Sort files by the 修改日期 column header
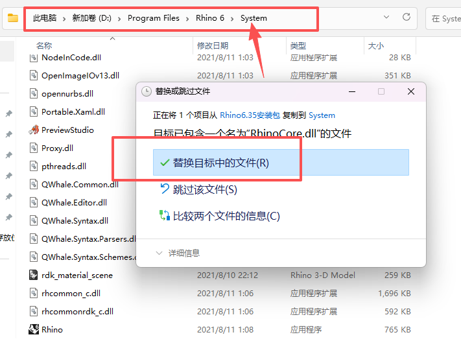461x350 pixels. [x=213, y=45]
